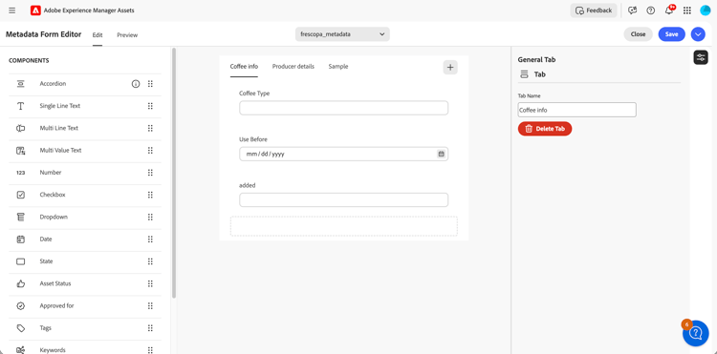Click the Checkbox component drag handle
This screenshot has width=717, height=354.
click(x=150, y=195)
